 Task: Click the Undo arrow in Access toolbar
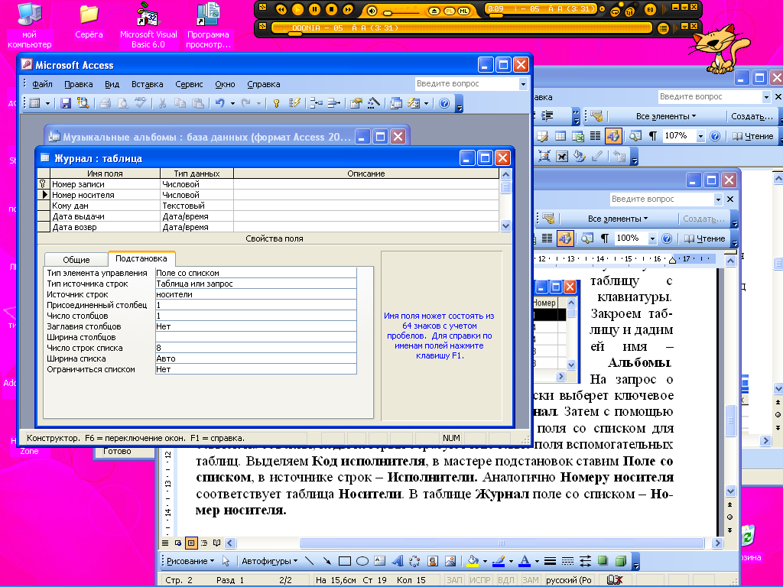pos(220,103)
